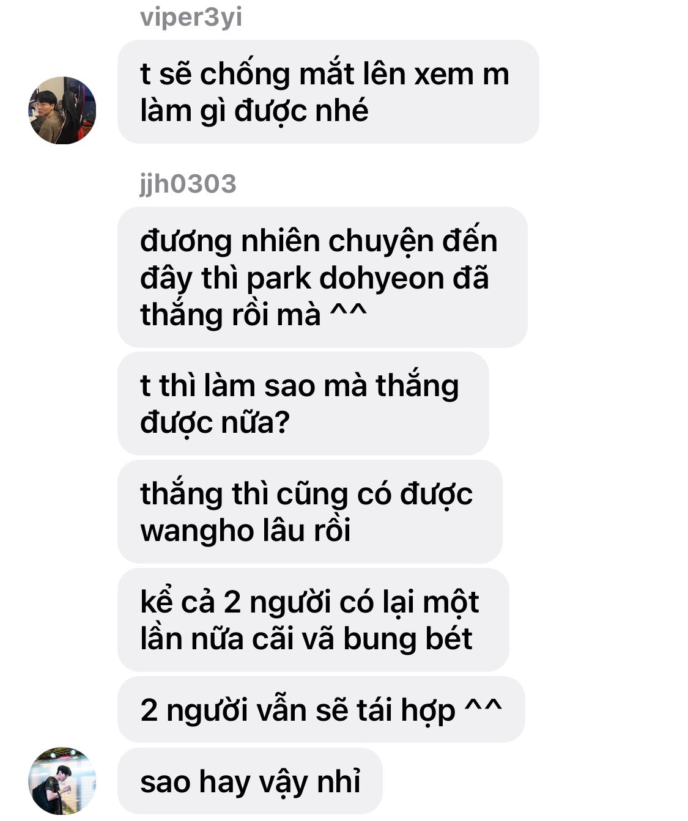This screenshot has height=821, width=688.
Task: Click the words 'thắng rồi mà'
Action: click(x=231, y=314)
